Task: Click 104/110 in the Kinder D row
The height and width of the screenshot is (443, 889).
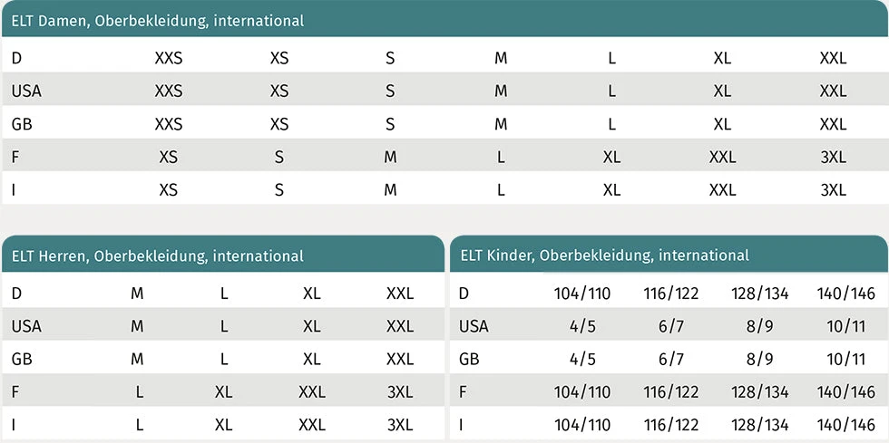Action: click(582, 294)
